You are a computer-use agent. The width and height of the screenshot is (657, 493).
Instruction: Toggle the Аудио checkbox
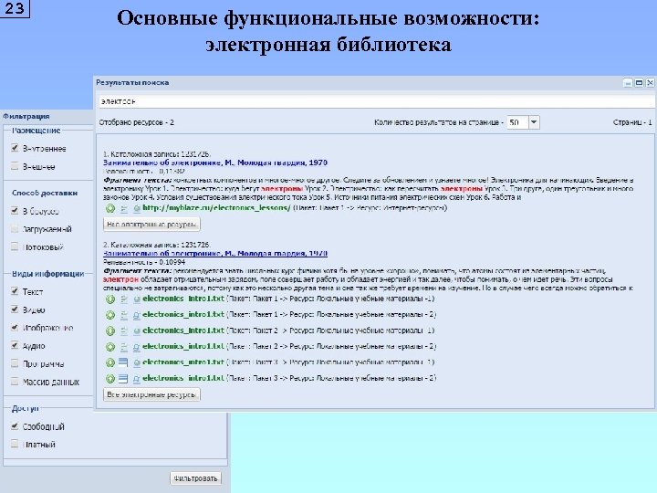click(x=15, y=345)
